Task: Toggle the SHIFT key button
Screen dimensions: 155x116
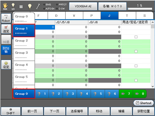Action: (11, 111)
